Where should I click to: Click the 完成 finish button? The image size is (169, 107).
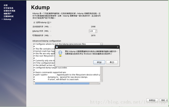(164, 100)
